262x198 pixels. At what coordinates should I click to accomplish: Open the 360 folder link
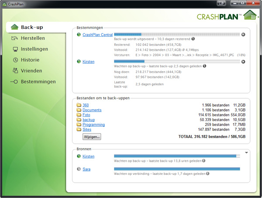tap(86, 105)
